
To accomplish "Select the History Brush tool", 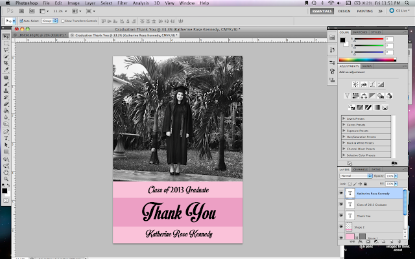I will [x=6, y=98].
